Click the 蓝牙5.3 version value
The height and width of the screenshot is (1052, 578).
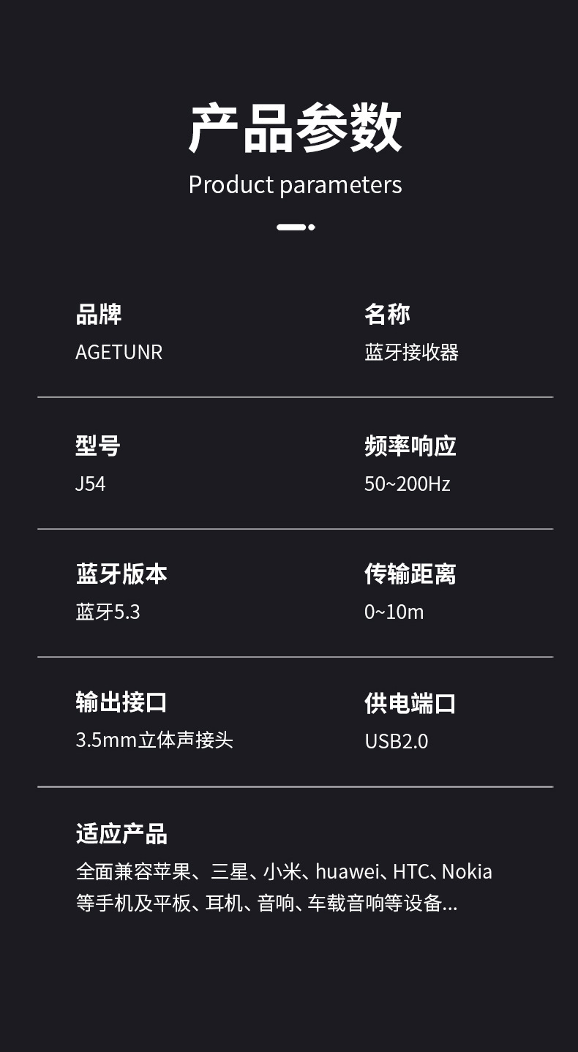click(108, 612)
